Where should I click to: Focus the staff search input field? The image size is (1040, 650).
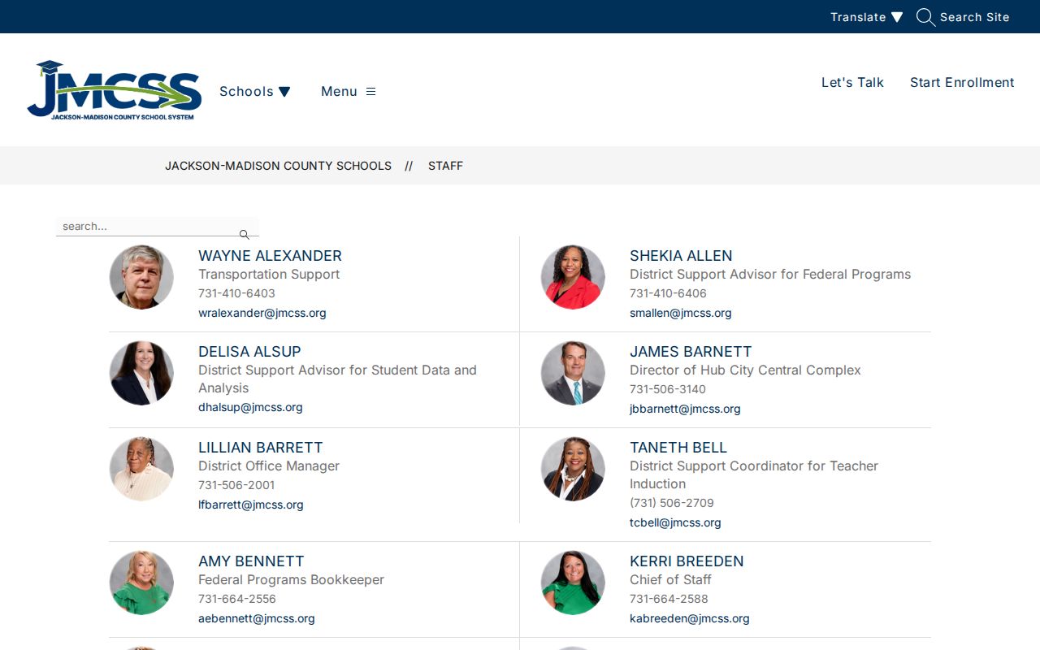click(x=157, y=227)
